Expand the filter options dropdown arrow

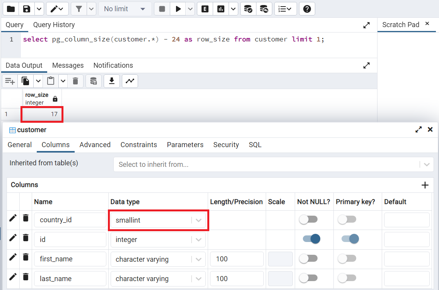91,9
